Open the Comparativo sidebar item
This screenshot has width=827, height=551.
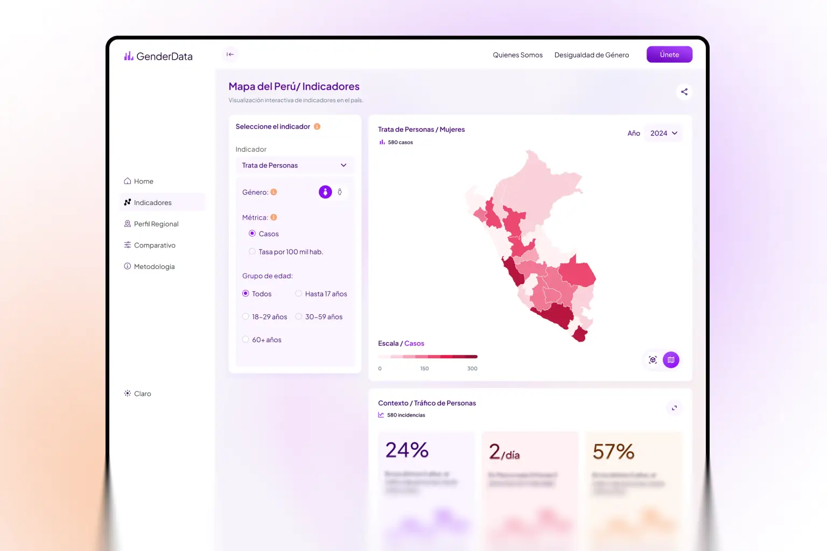click(154, 245)
